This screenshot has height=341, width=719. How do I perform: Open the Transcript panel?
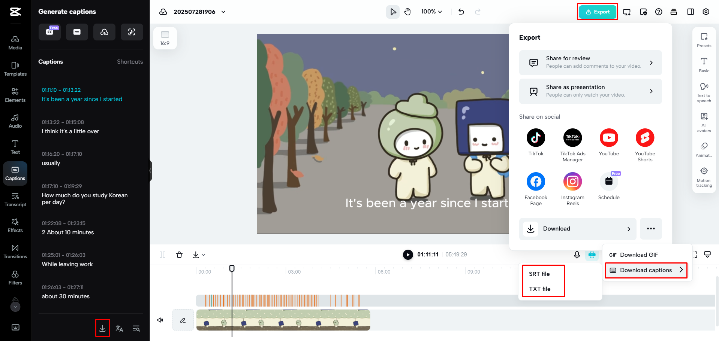coord(15,200)
